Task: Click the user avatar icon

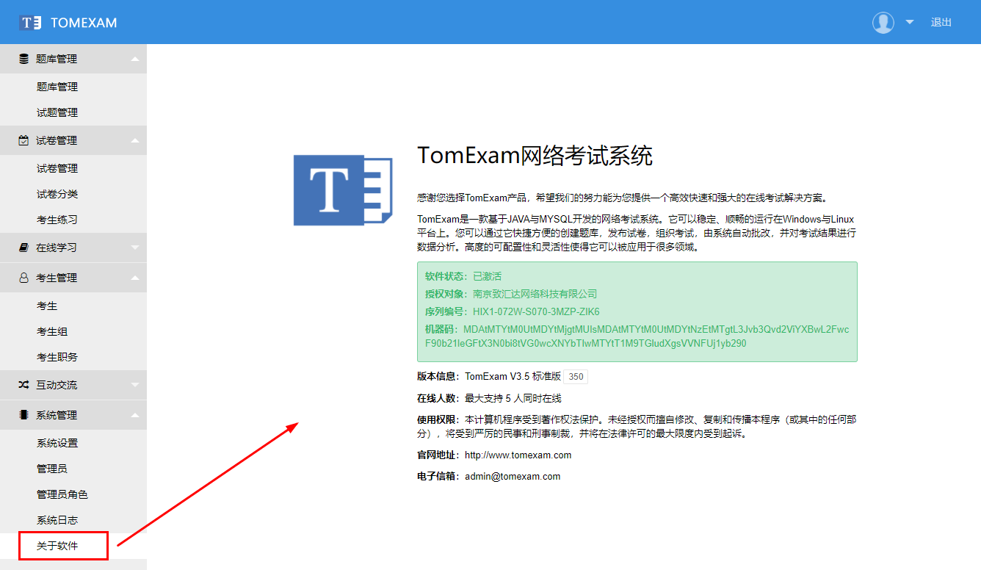Action: [x=883, y=22]
